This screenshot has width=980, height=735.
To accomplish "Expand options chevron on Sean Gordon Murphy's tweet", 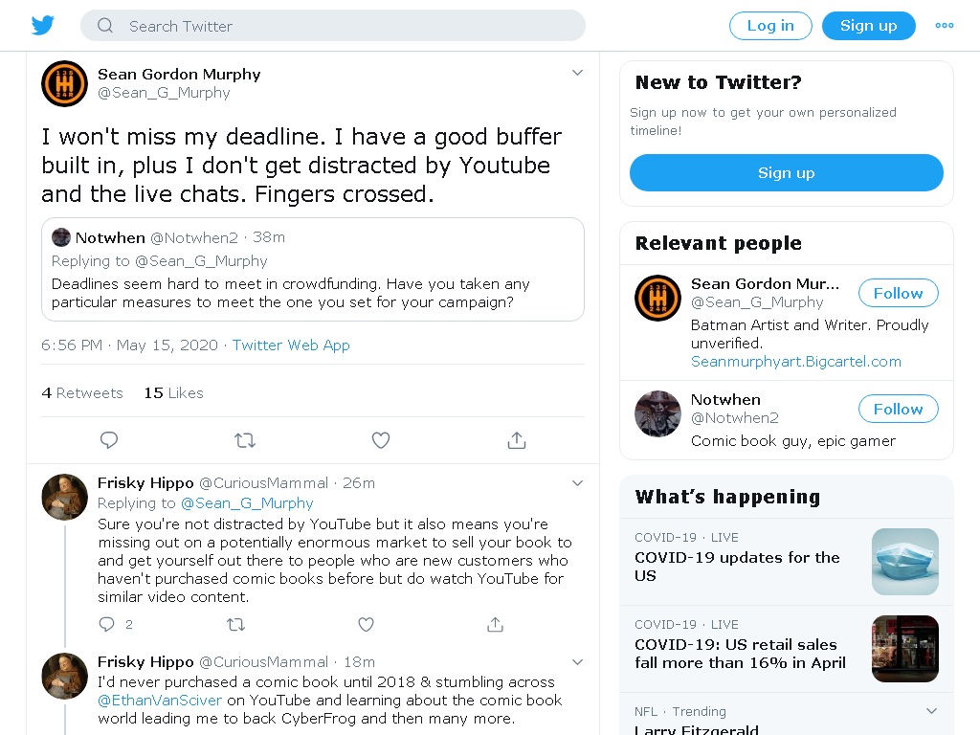I will tap(577, 73).
